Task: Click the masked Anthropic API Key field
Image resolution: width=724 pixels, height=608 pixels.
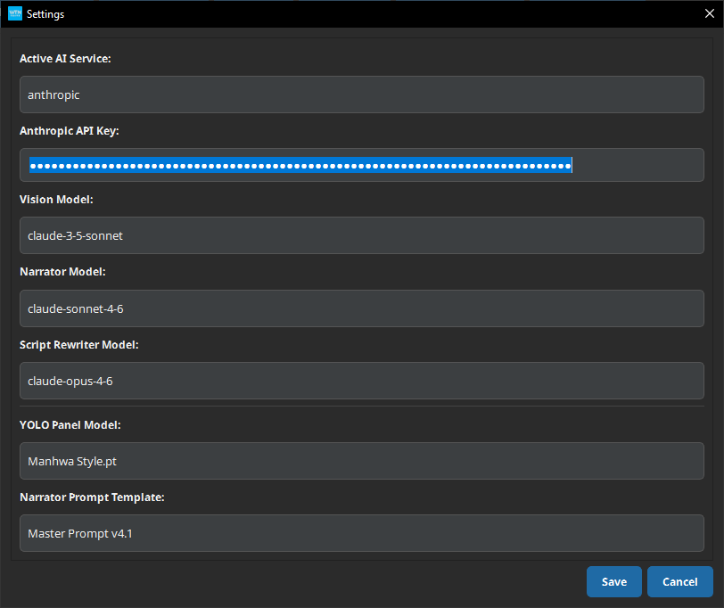Action: click(x=361, y=165)
